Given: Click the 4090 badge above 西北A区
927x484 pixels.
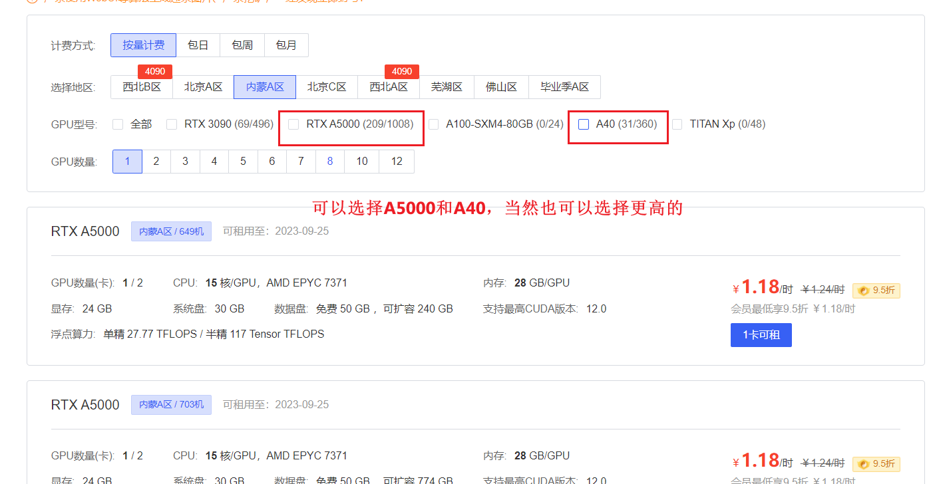Looking at the screenshot, I should (x=402, y=71).
